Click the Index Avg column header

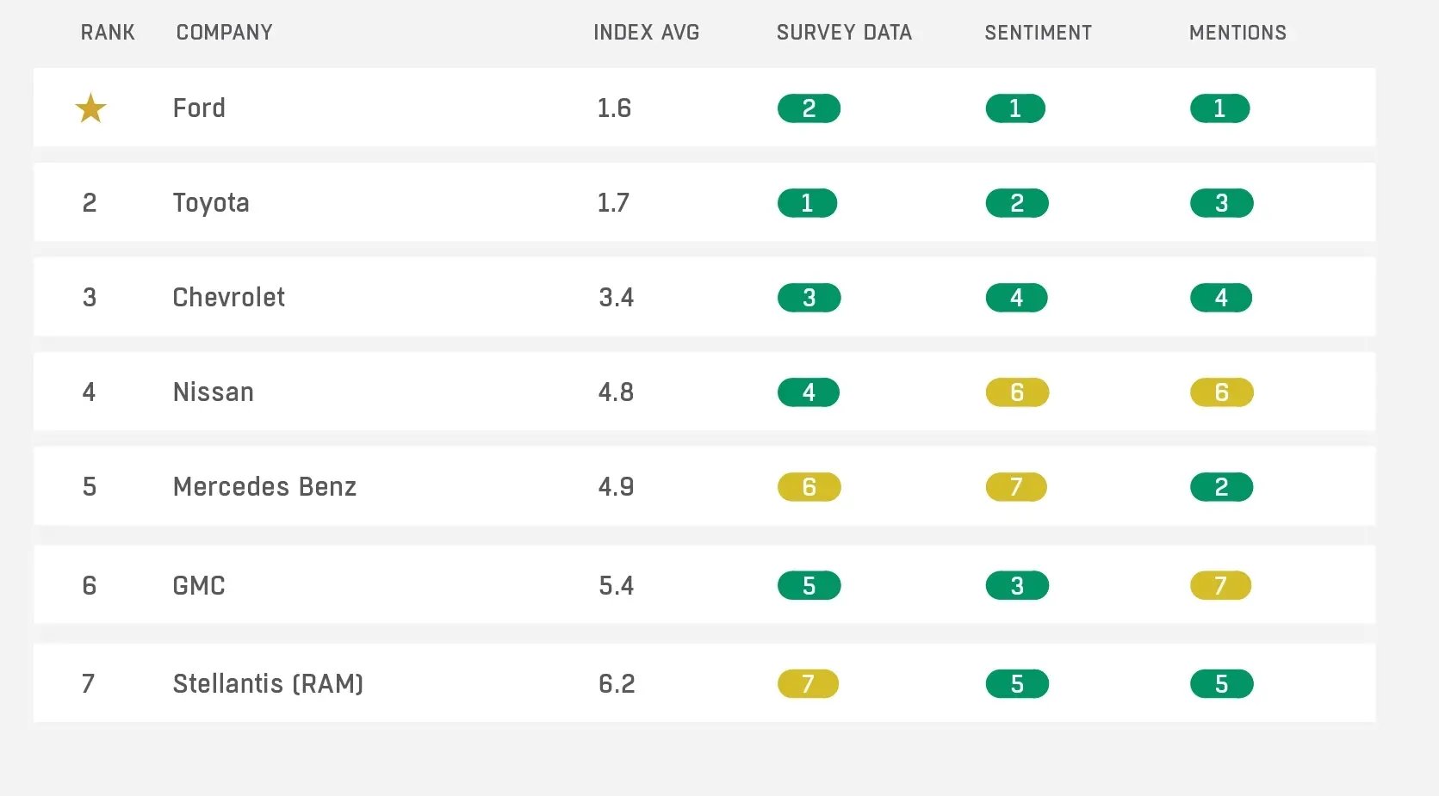click(646, 33)
